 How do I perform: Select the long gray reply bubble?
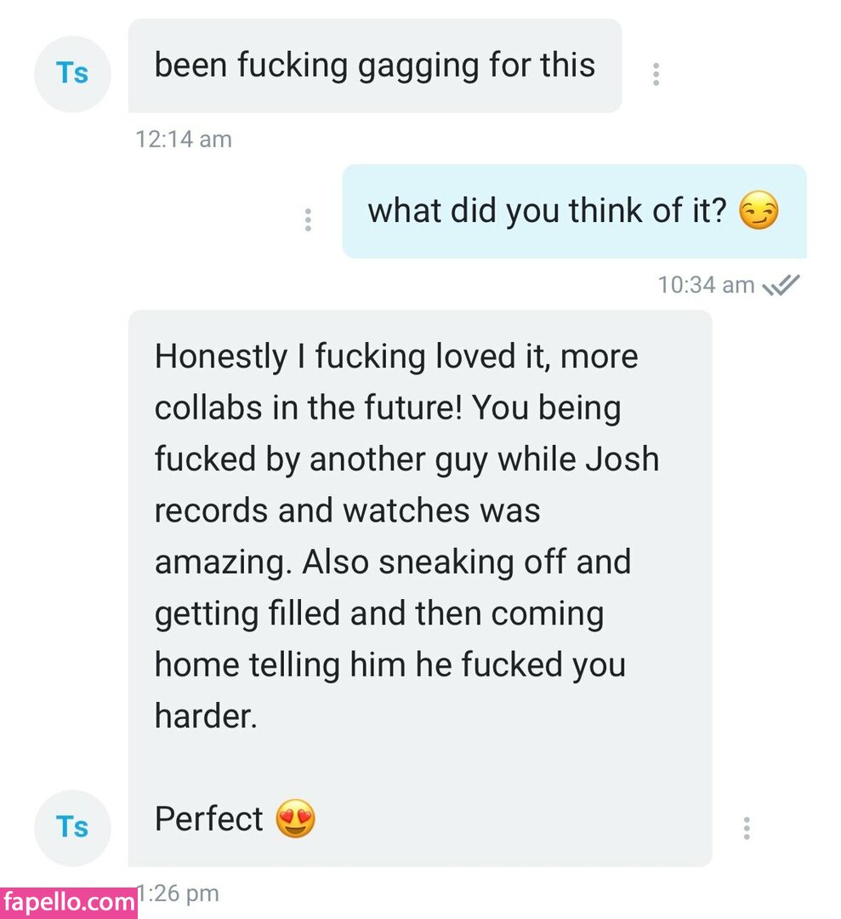(x=420, y=589)
